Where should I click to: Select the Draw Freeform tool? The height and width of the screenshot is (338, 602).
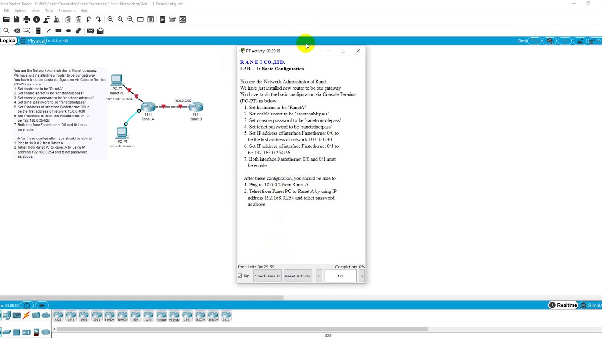click(78, 31)
